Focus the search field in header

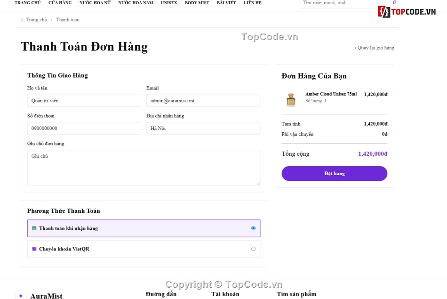346,3
